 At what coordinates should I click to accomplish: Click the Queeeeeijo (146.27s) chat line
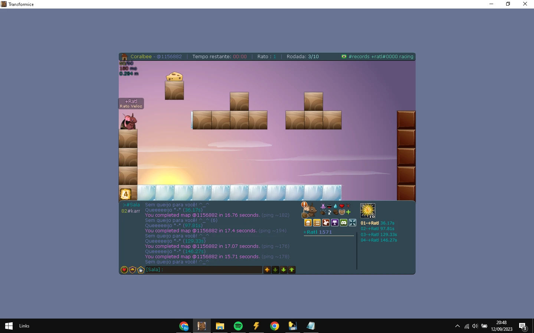[x=175, y=252]
